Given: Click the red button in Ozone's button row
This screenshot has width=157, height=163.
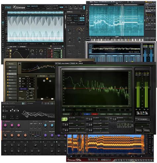Looking at the screenshot, I should pos(94,114).
